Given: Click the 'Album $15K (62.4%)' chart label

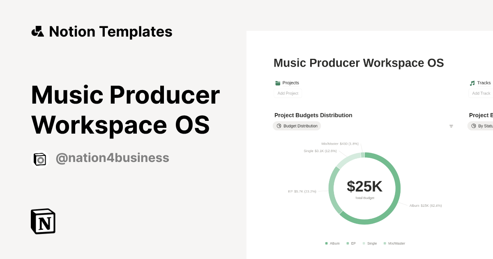Looking at the screenshot, I should click(426, 206).
